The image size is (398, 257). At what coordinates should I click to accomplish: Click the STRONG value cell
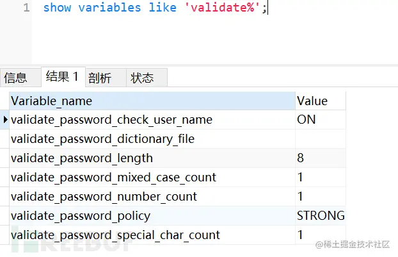(321, 216)
